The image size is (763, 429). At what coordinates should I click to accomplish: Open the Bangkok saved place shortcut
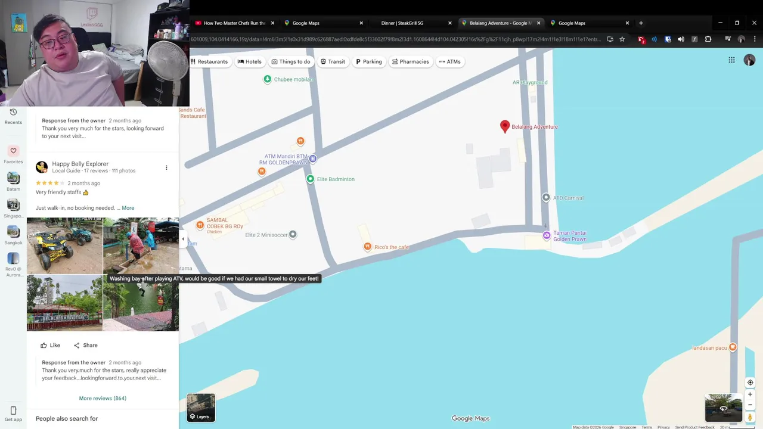[13, 235]
